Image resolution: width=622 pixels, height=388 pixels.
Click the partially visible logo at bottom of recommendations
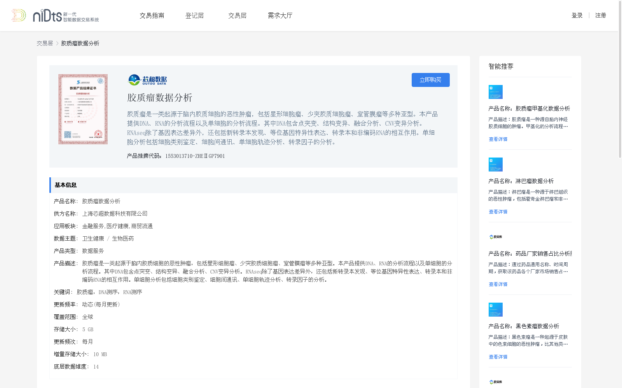pyautogui.click(x=496, y=382)
